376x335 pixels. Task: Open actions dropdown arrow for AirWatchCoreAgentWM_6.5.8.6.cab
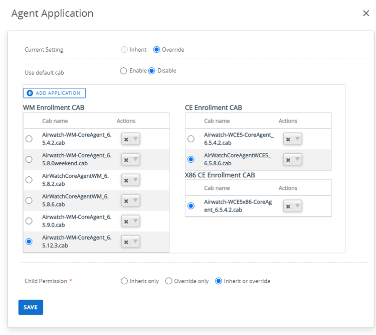click(x=135, y=200)
